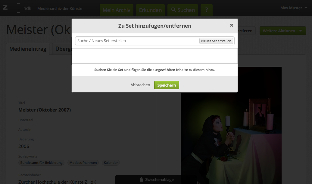Click the Neues Set erstellen button
Viewport: 312px width, 184px height.
216,41
